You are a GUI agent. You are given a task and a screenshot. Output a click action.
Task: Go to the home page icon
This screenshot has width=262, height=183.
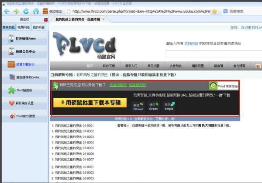click(x=36, y=11)
